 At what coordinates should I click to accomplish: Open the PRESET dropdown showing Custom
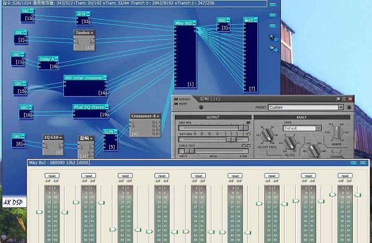341,107
